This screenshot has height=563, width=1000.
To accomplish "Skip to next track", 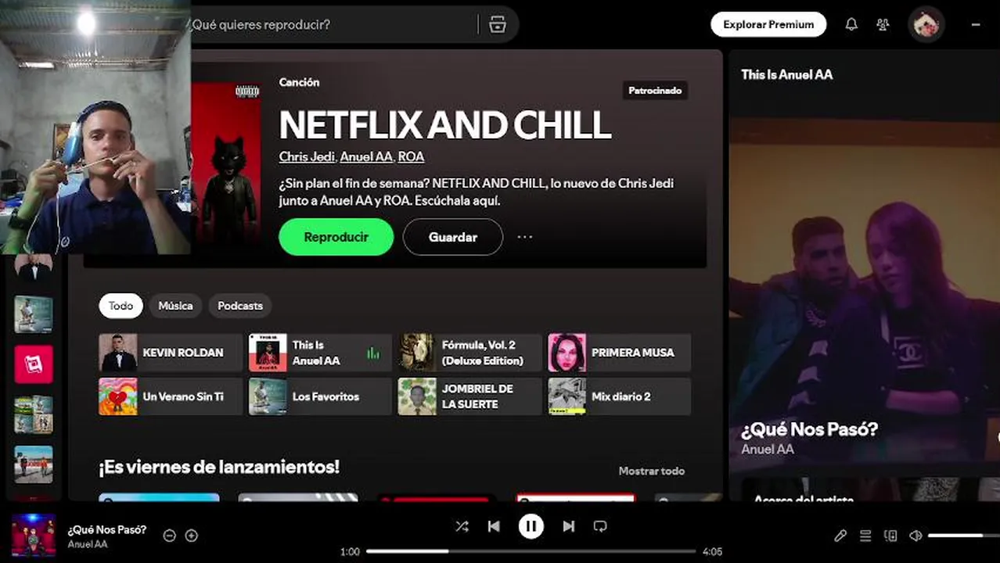I will 569,526.
